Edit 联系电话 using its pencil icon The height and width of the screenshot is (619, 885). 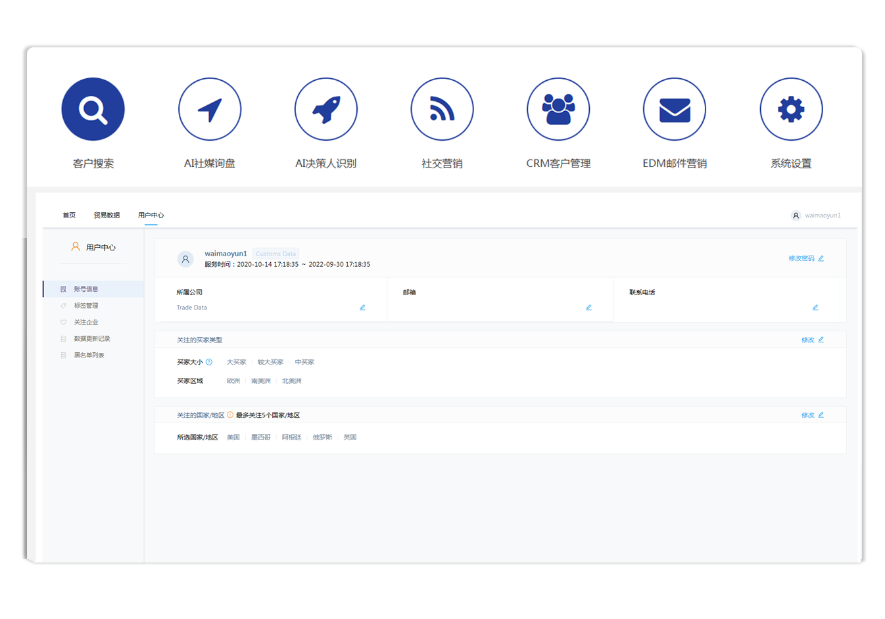tap(815, 308)
